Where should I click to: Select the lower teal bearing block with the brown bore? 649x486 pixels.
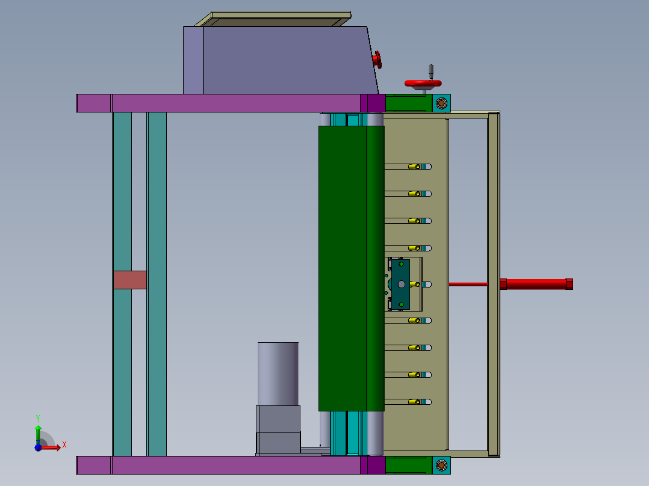(x=441, y=466)
